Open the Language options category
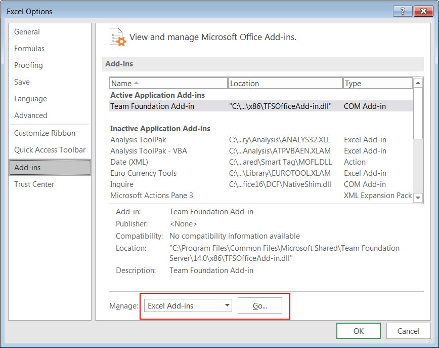Viewport: 439px width, 348px height. coord(30,99)
